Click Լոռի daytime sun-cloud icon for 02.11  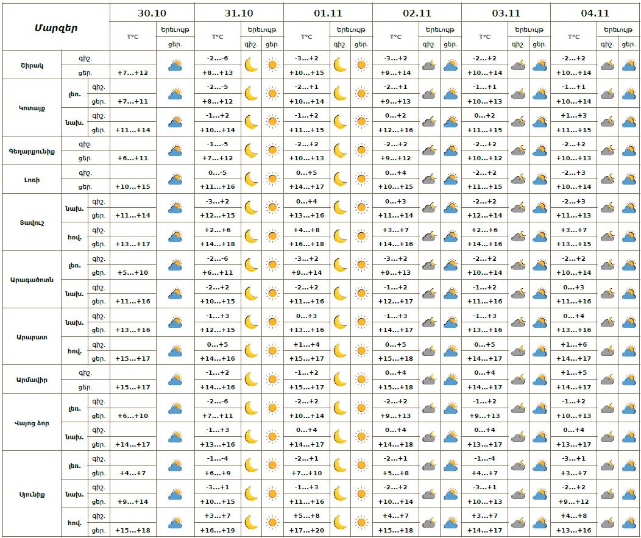[x=450, y=179]
